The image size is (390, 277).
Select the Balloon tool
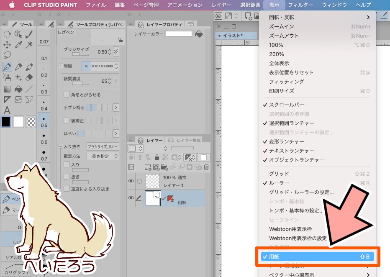(x=29, y=100)
